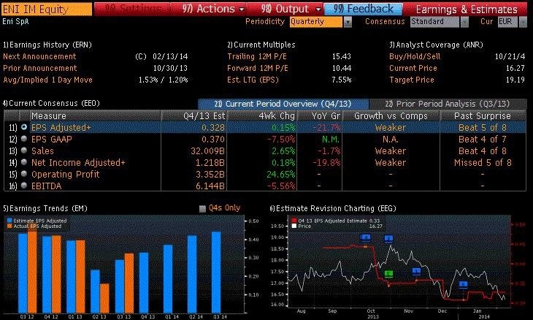Click the YoY Gr column header
533x320 pixels.
point(320,116)
